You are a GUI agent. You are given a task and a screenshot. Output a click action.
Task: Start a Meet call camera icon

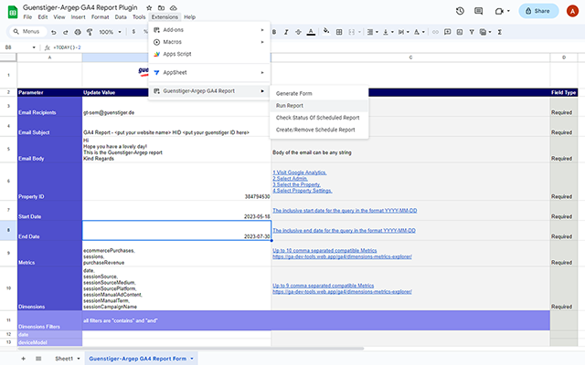[x=499, y=11]
